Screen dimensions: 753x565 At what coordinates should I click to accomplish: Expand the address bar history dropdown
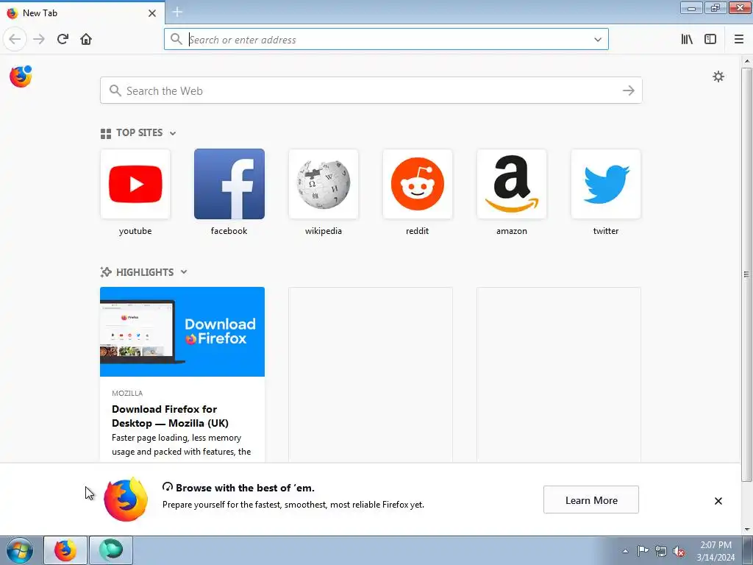click(598, 40)
